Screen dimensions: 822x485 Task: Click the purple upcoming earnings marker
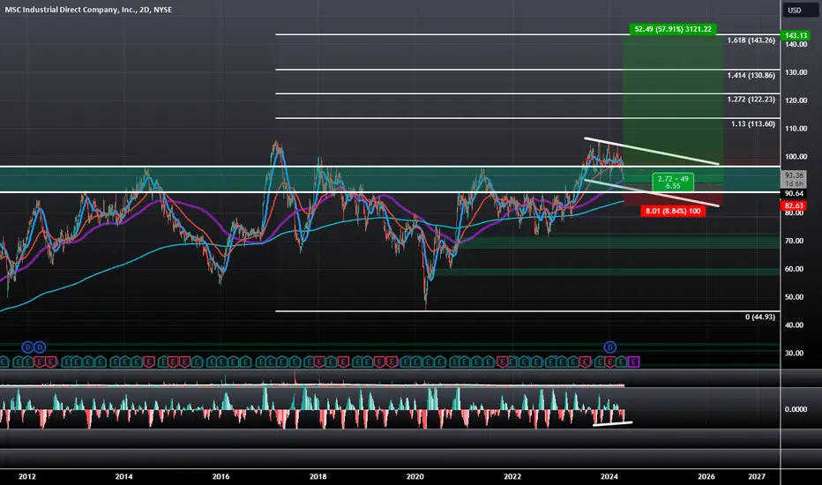pyautogui.click(x=633, y=362)
